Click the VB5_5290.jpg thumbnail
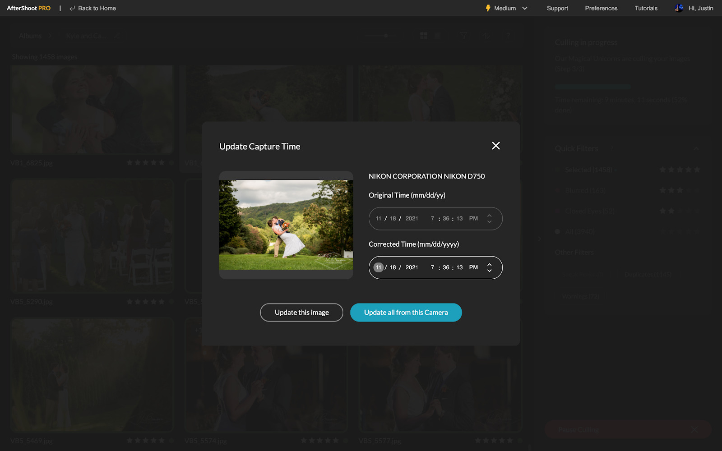The height and width of the screenshot is (451, 722). point(92,236)
